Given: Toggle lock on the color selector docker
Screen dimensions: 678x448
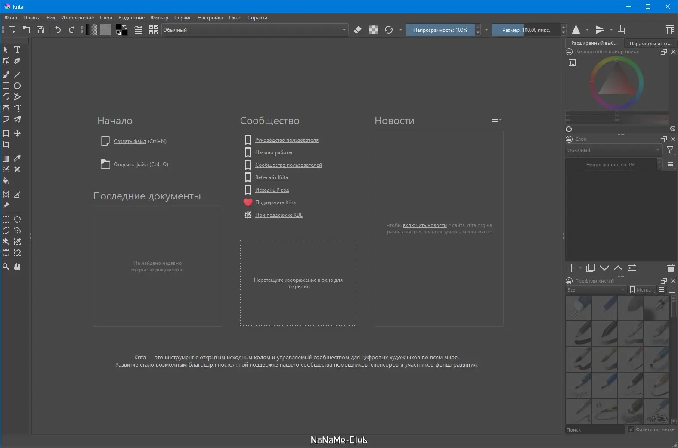Looking at the screenshot, I should click(569, 52).
